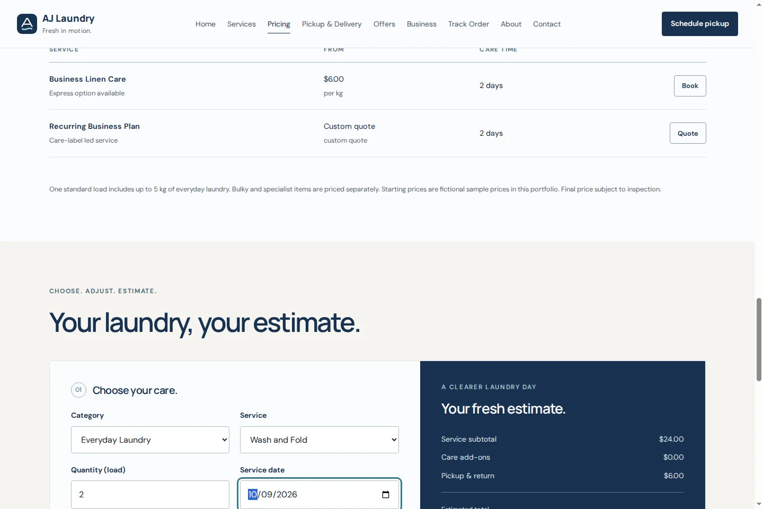Expand the Service dropdown showing Wash and Fold
The height and width of the screenshot is (509, 763).
click(320, 440)
